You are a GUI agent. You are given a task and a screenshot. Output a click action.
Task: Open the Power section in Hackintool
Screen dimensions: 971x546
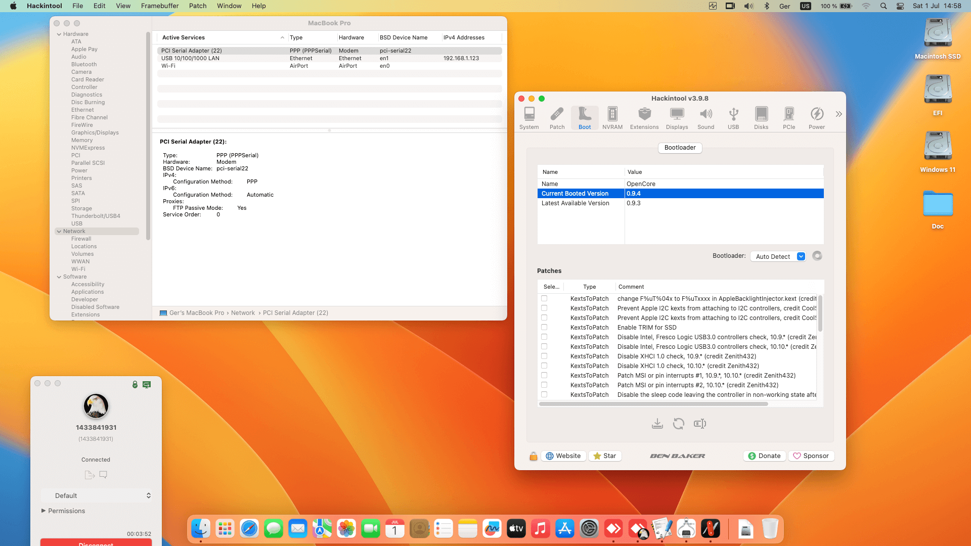pos(816,118)
